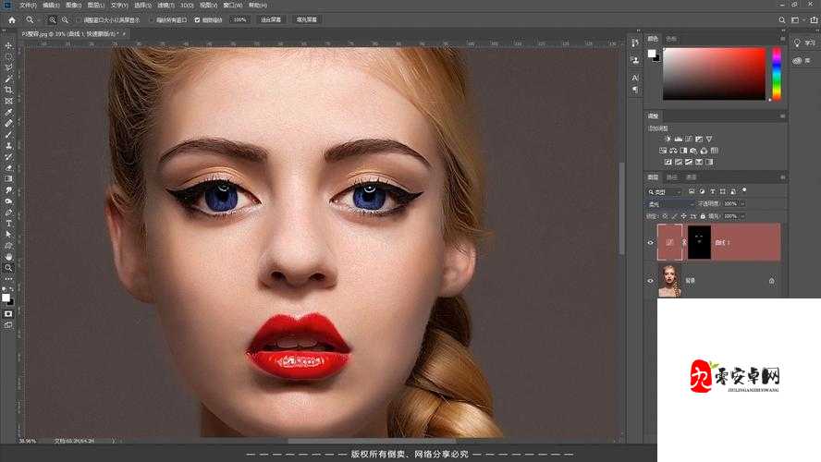Add a Brightness/Contrast adjustment from the Adjustments panel

(x=668, y=139)
